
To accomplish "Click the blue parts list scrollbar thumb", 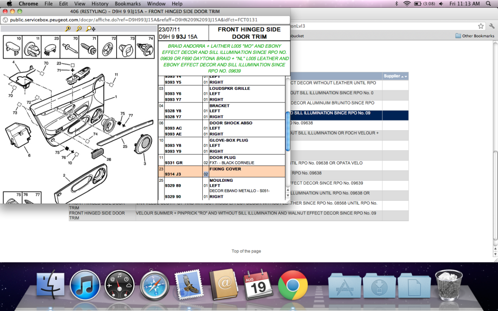I will [288, 131].
